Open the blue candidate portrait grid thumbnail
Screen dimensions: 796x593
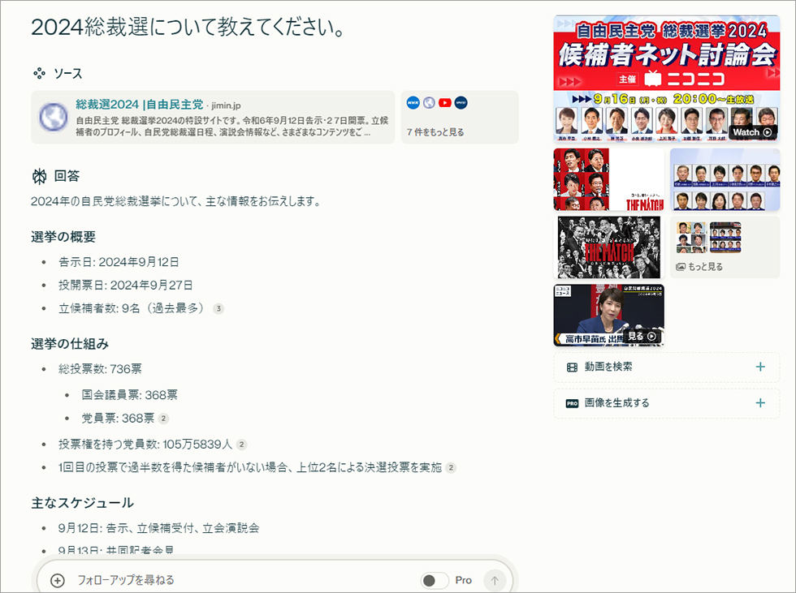[725, 179]
